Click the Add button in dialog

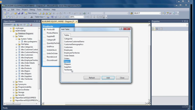[x=108, y=78]
